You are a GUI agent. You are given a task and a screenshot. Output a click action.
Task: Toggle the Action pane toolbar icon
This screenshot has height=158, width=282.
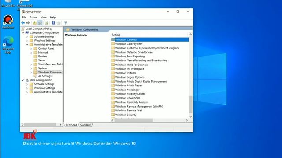(59, 23)
